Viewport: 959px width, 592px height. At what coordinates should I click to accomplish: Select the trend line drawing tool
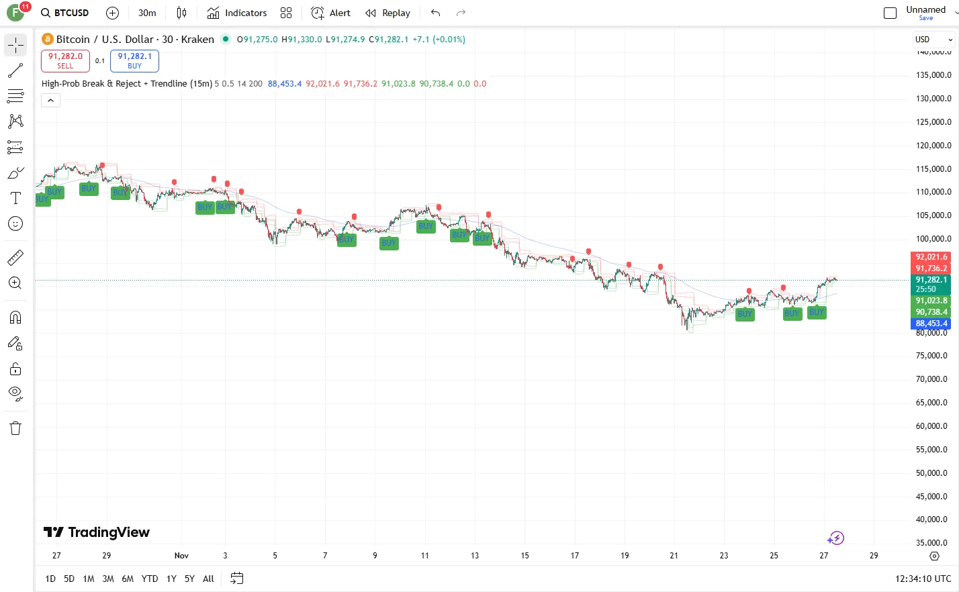click(x=15, y=70)
